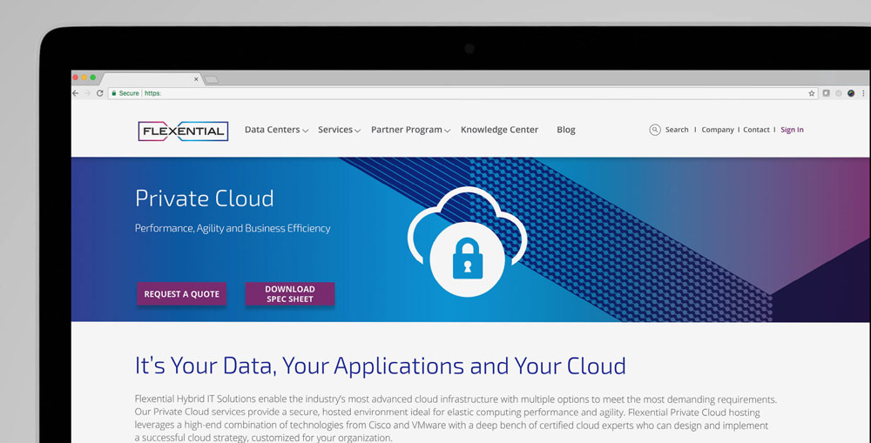Open the Blog page
Screen dimensions: 871x443
coord(566,130)
